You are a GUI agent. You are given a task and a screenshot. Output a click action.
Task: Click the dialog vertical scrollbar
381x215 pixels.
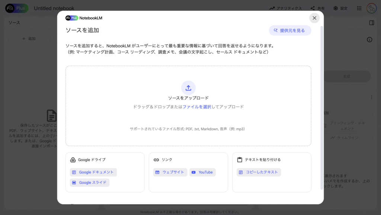322,108
